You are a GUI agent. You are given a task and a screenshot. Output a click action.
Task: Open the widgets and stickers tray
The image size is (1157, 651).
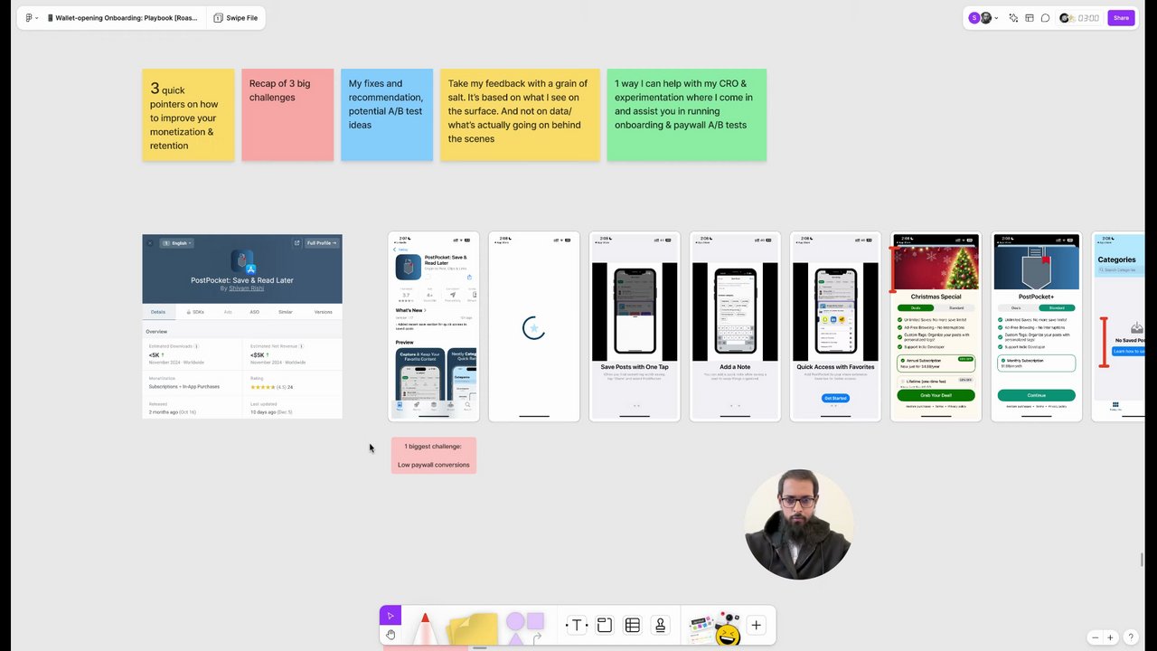pos(714,628)
